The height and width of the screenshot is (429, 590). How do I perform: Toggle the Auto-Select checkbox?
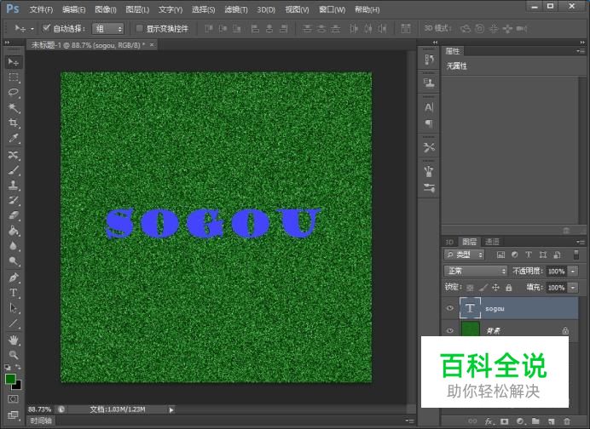(46, 28)
